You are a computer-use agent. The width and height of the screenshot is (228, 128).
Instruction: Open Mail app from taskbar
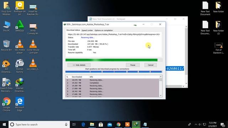(x=110, y=124)
